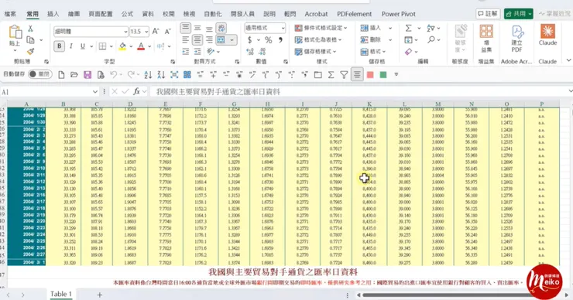Click the decrease decimal places icon
This screenshot has height=300, width=573.
point(262,52)
